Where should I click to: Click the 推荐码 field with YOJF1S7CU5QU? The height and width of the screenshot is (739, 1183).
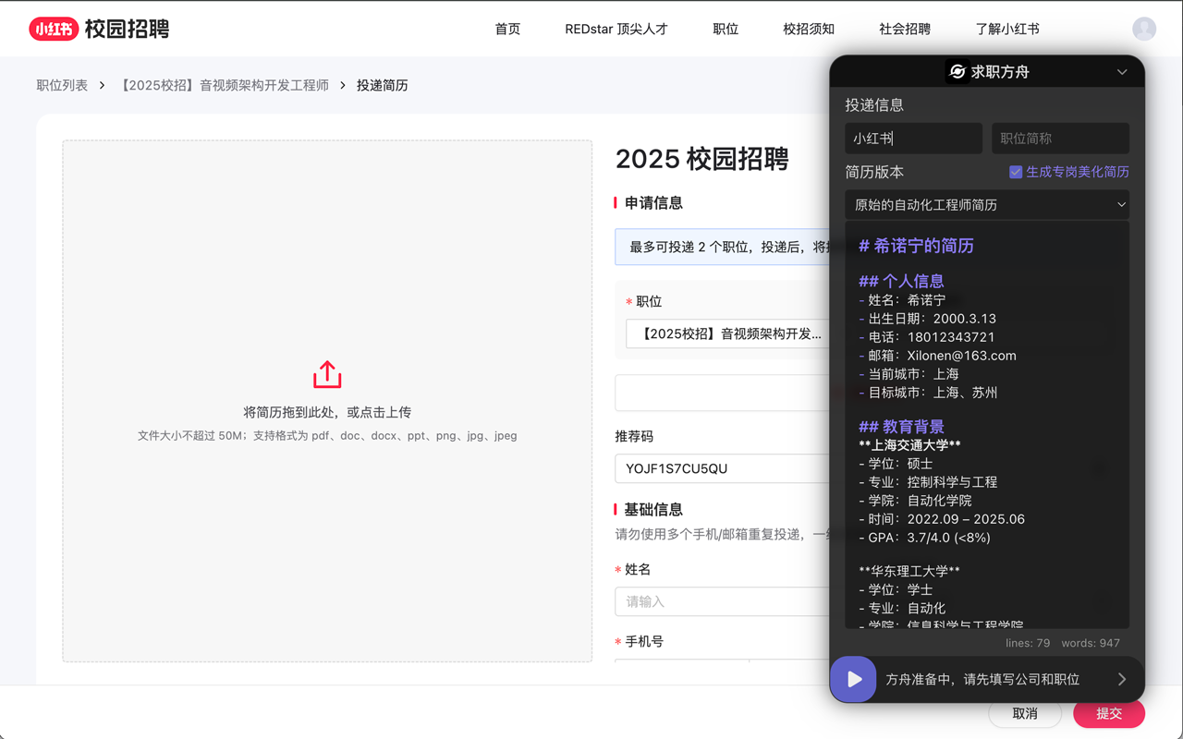point(722,468)
